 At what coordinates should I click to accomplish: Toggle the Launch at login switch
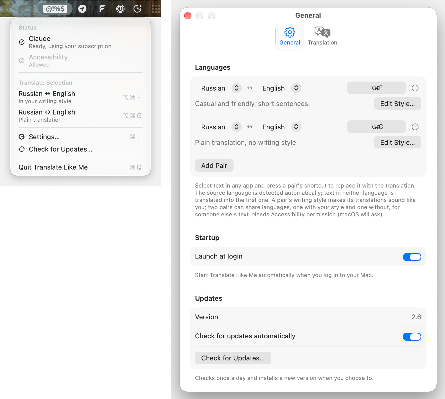pos(412,257)
